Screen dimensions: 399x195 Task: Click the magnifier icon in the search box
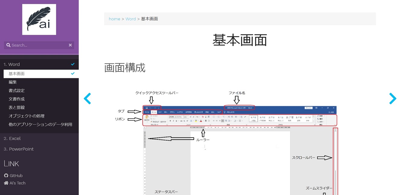point(8,45)
